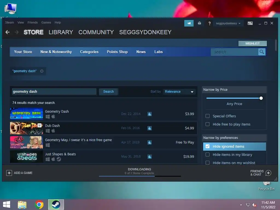280x210 pixels.
Task: Click the plus icon for Add a Game
Action: pyautogui.click(x=9, y=173)
